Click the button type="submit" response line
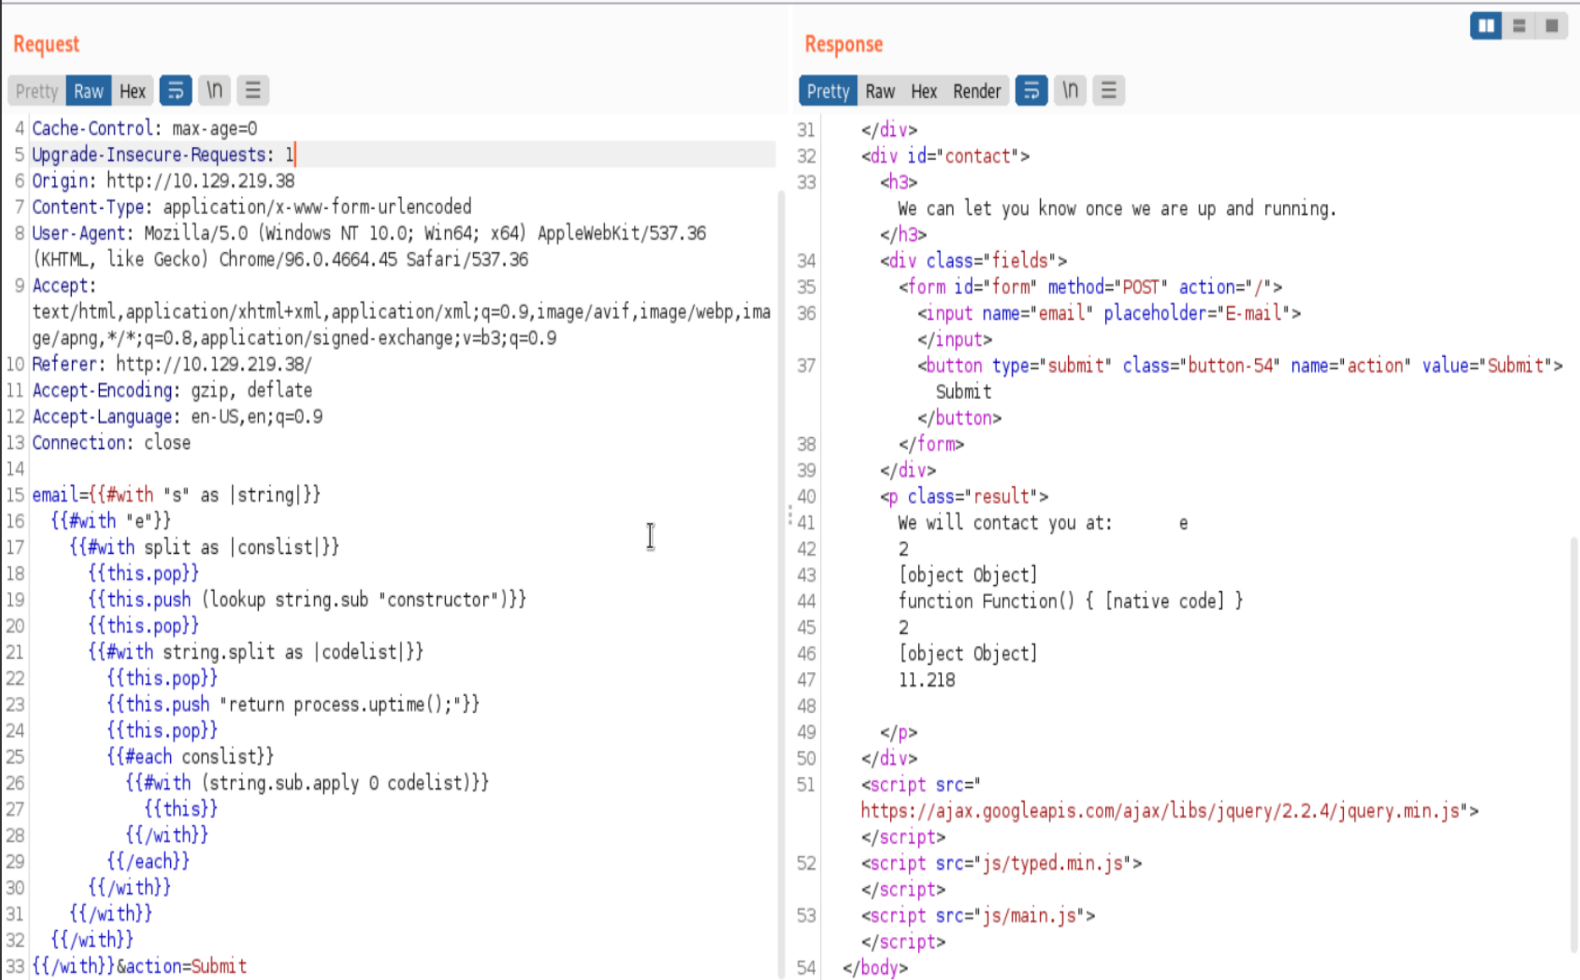The width and height of the screenshot is (1580, 980). point(1240,365)
